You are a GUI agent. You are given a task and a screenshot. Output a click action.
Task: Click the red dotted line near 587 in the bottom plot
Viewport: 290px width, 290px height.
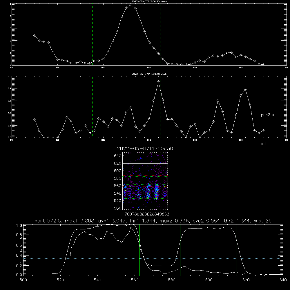click(185, 250)
